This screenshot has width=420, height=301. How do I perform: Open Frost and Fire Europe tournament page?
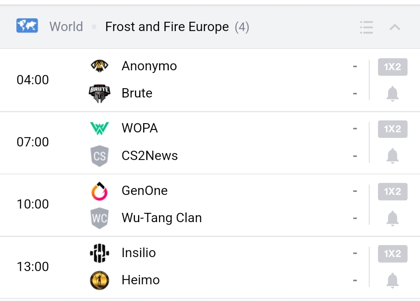[x=167, y=27]
